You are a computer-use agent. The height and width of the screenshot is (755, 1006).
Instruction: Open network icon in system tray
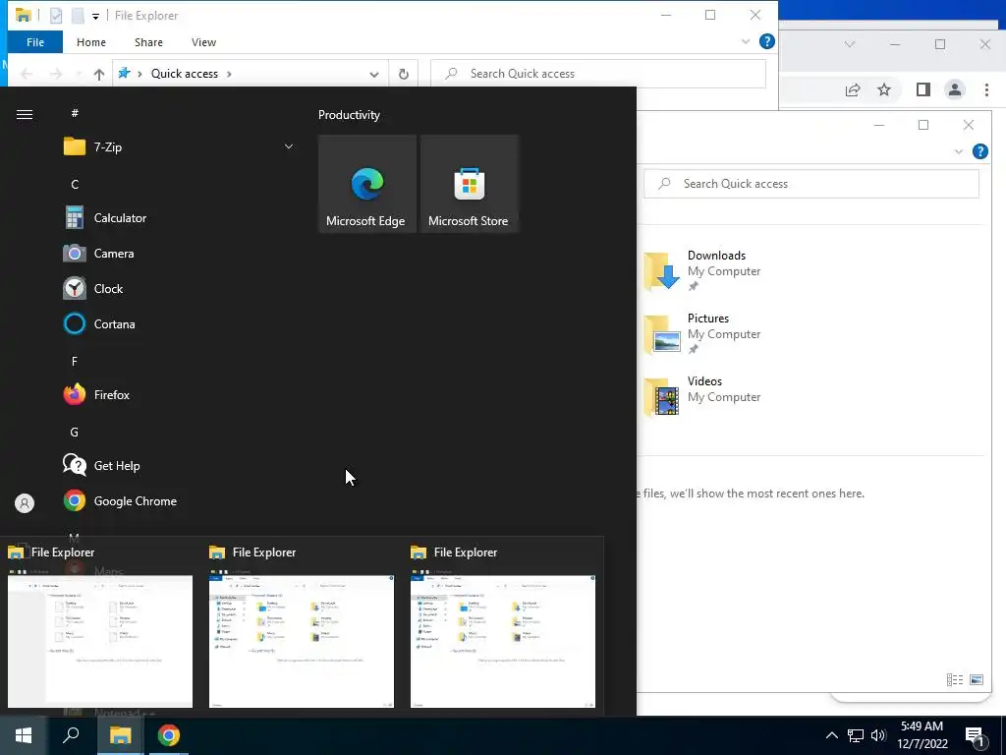[856, 735]
